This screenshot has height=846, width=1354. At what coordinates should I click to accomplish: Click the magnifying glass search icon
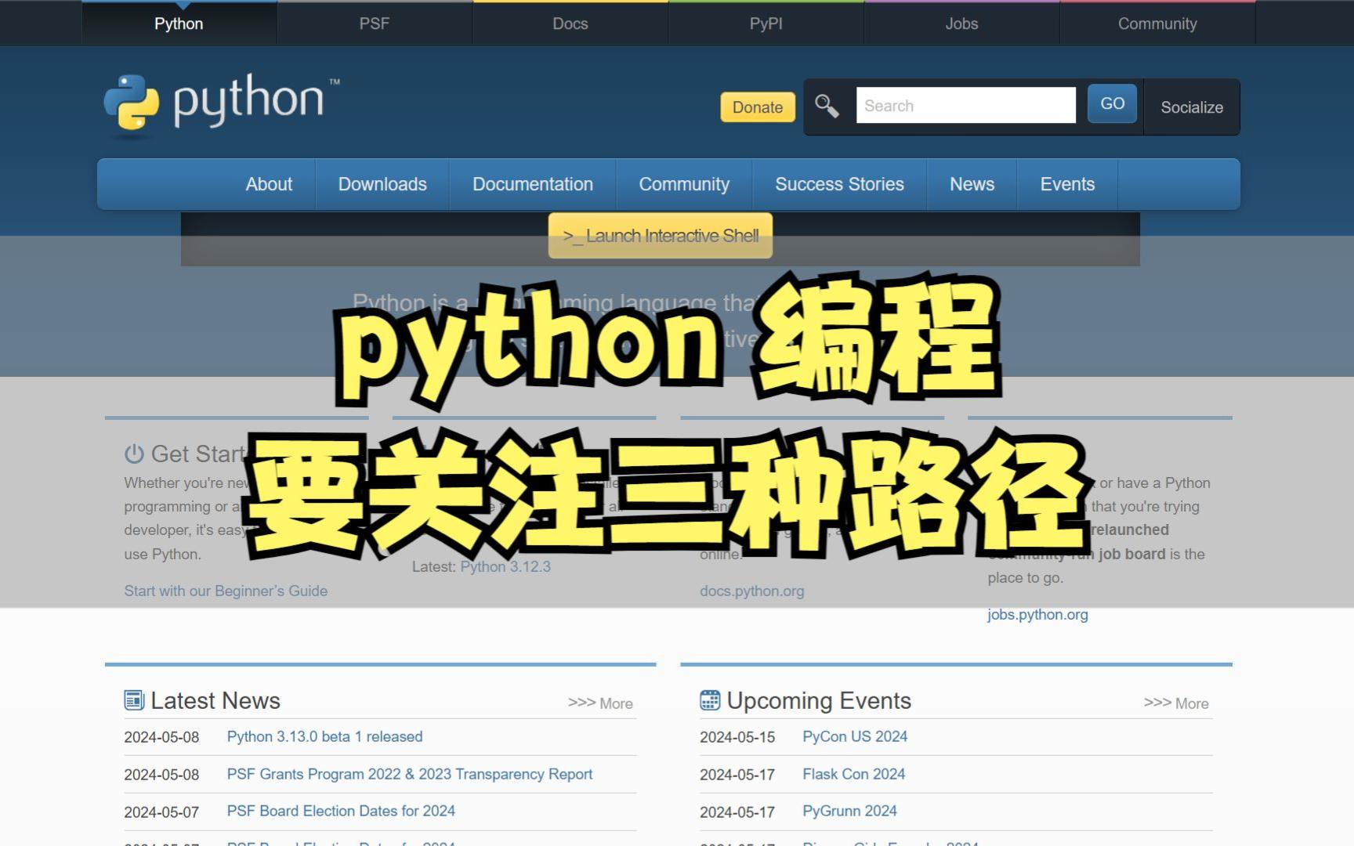pos(827,106)
